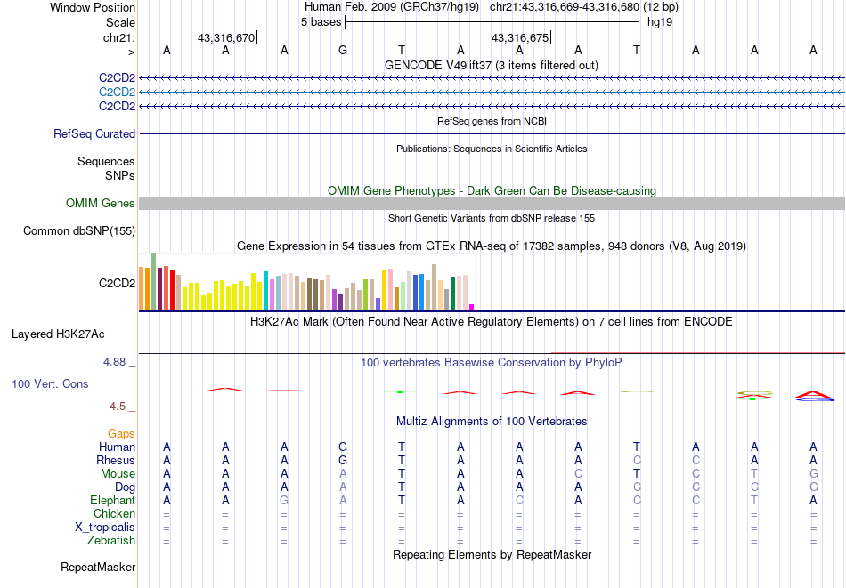846x588 pixels.
Task: Click C2CD2 label beside the GTEx bar chart
Action: [117, 284]
